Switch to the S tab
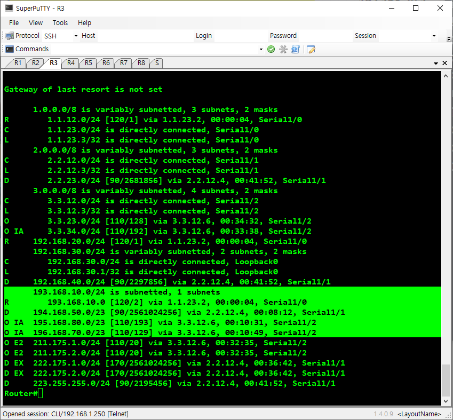The width and height of the screenshot is (453, 420). click(x=157, y=63)
